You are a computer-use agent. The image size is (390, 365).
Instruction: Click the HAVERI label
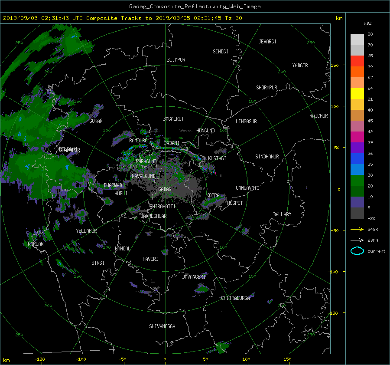pyautogui.click(x=150, y=260)
